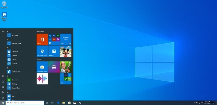
Task: Click the 'M' letter header in app list
Action: (x=8, y=92)
